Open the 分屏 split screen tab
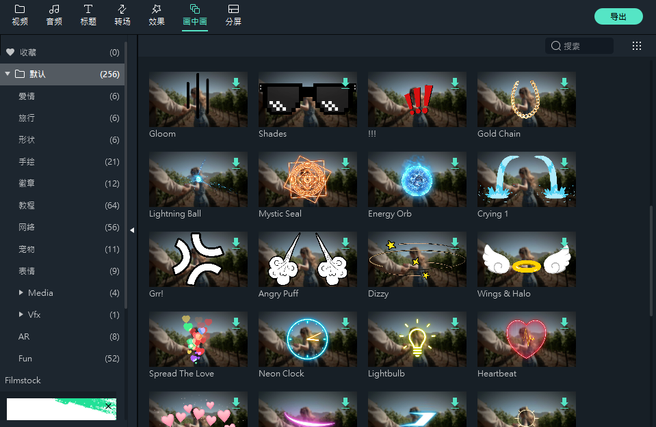656x427 pixels. pyautogui.click(x=233, y=16)
